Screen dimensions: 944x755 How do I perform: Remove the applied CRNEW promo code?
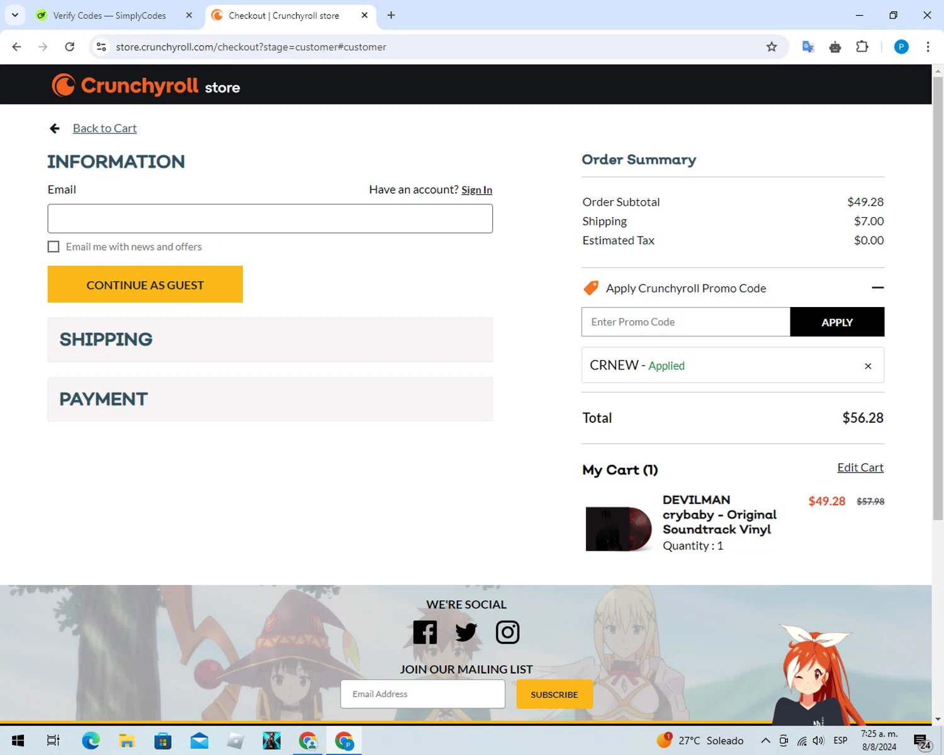pos(868,366)
